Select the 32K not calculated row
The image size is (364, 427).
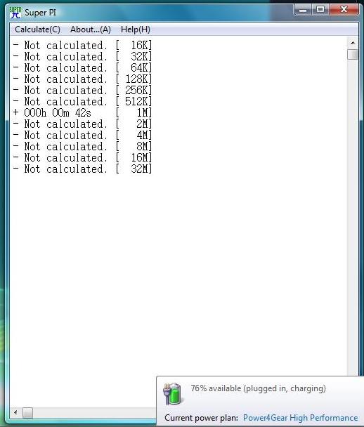pyautogui.click(x=82, y=57)
